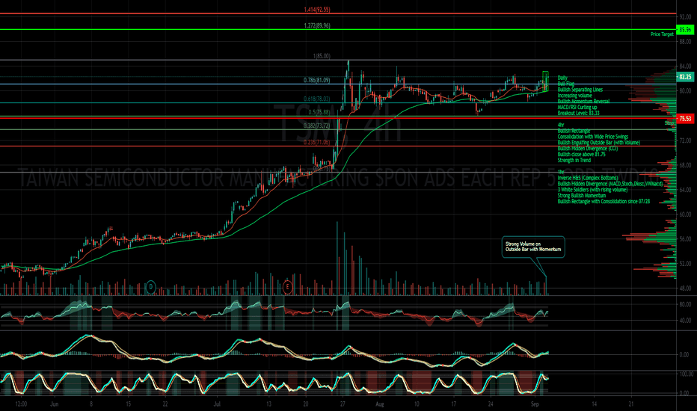This screenshot has height=411, width=697.
Task: Select the 'Sep' label on time axis
Action: pyautogui.click(x=535, y=404)
